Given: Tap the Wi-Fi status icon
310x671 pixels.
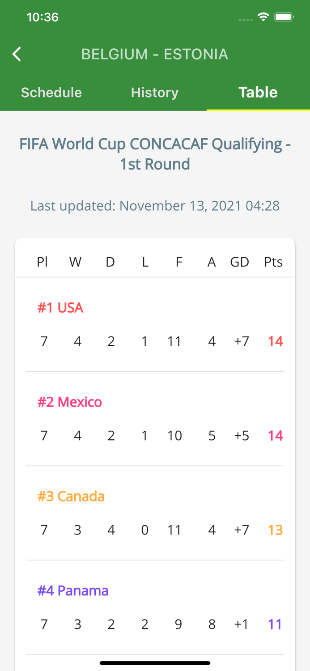Looking at the screenshot, I should pyautogui.click(x=263, y=17).
